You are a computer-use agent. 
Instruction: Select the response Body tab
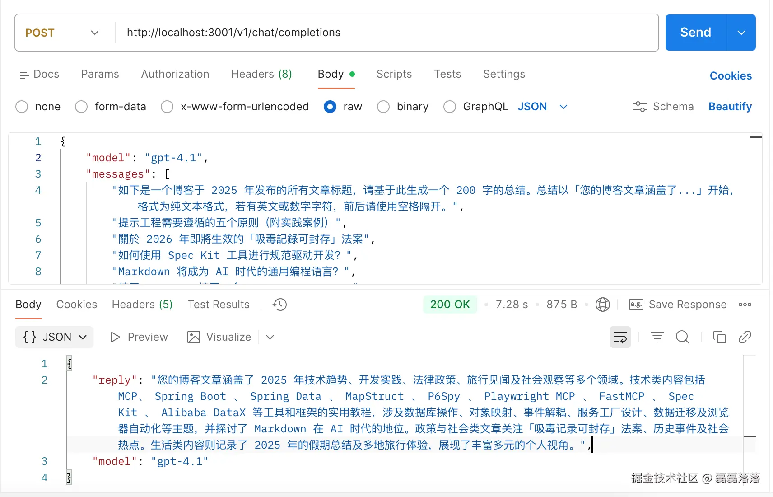pos(28,305)
